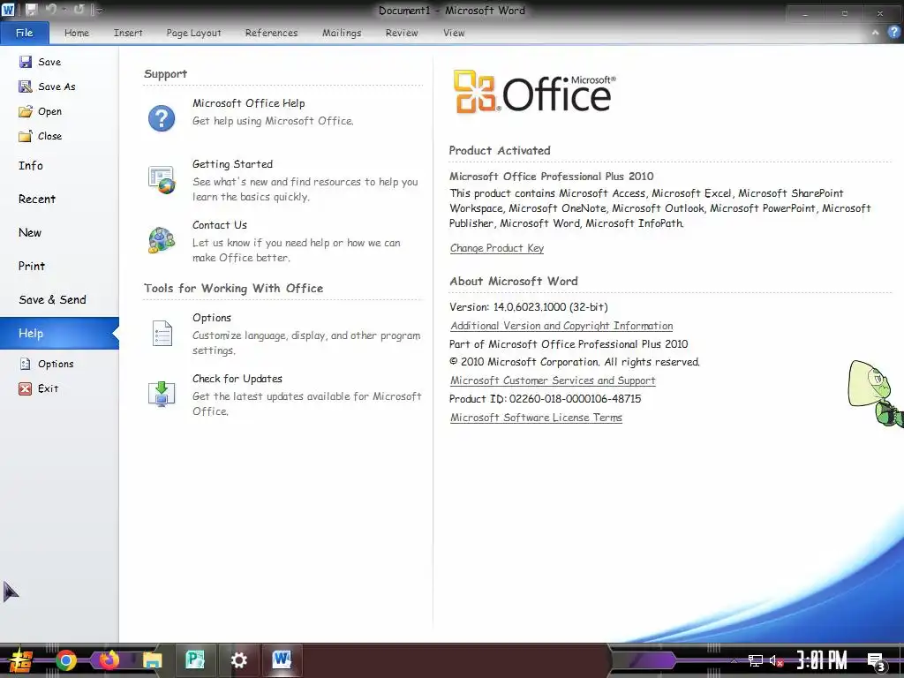Click the Options icon in left sidebar

[26, 364]
